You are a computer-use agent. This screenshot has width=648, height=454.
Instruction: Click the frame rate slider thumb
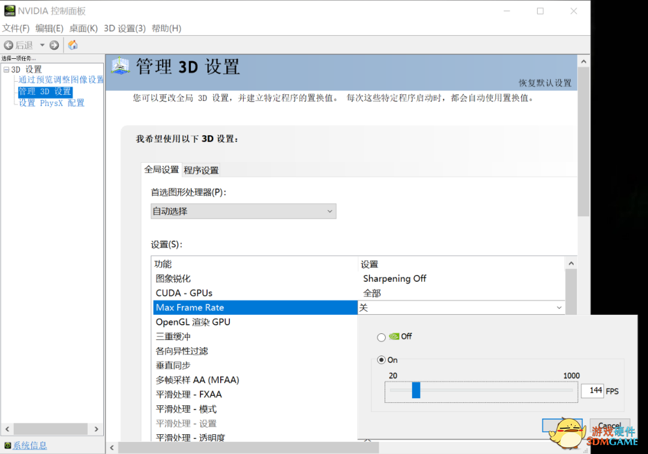point(416,390)
